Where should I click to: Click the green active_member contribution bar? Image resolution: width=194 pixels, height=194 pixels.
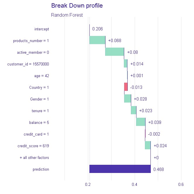[115, 52]
